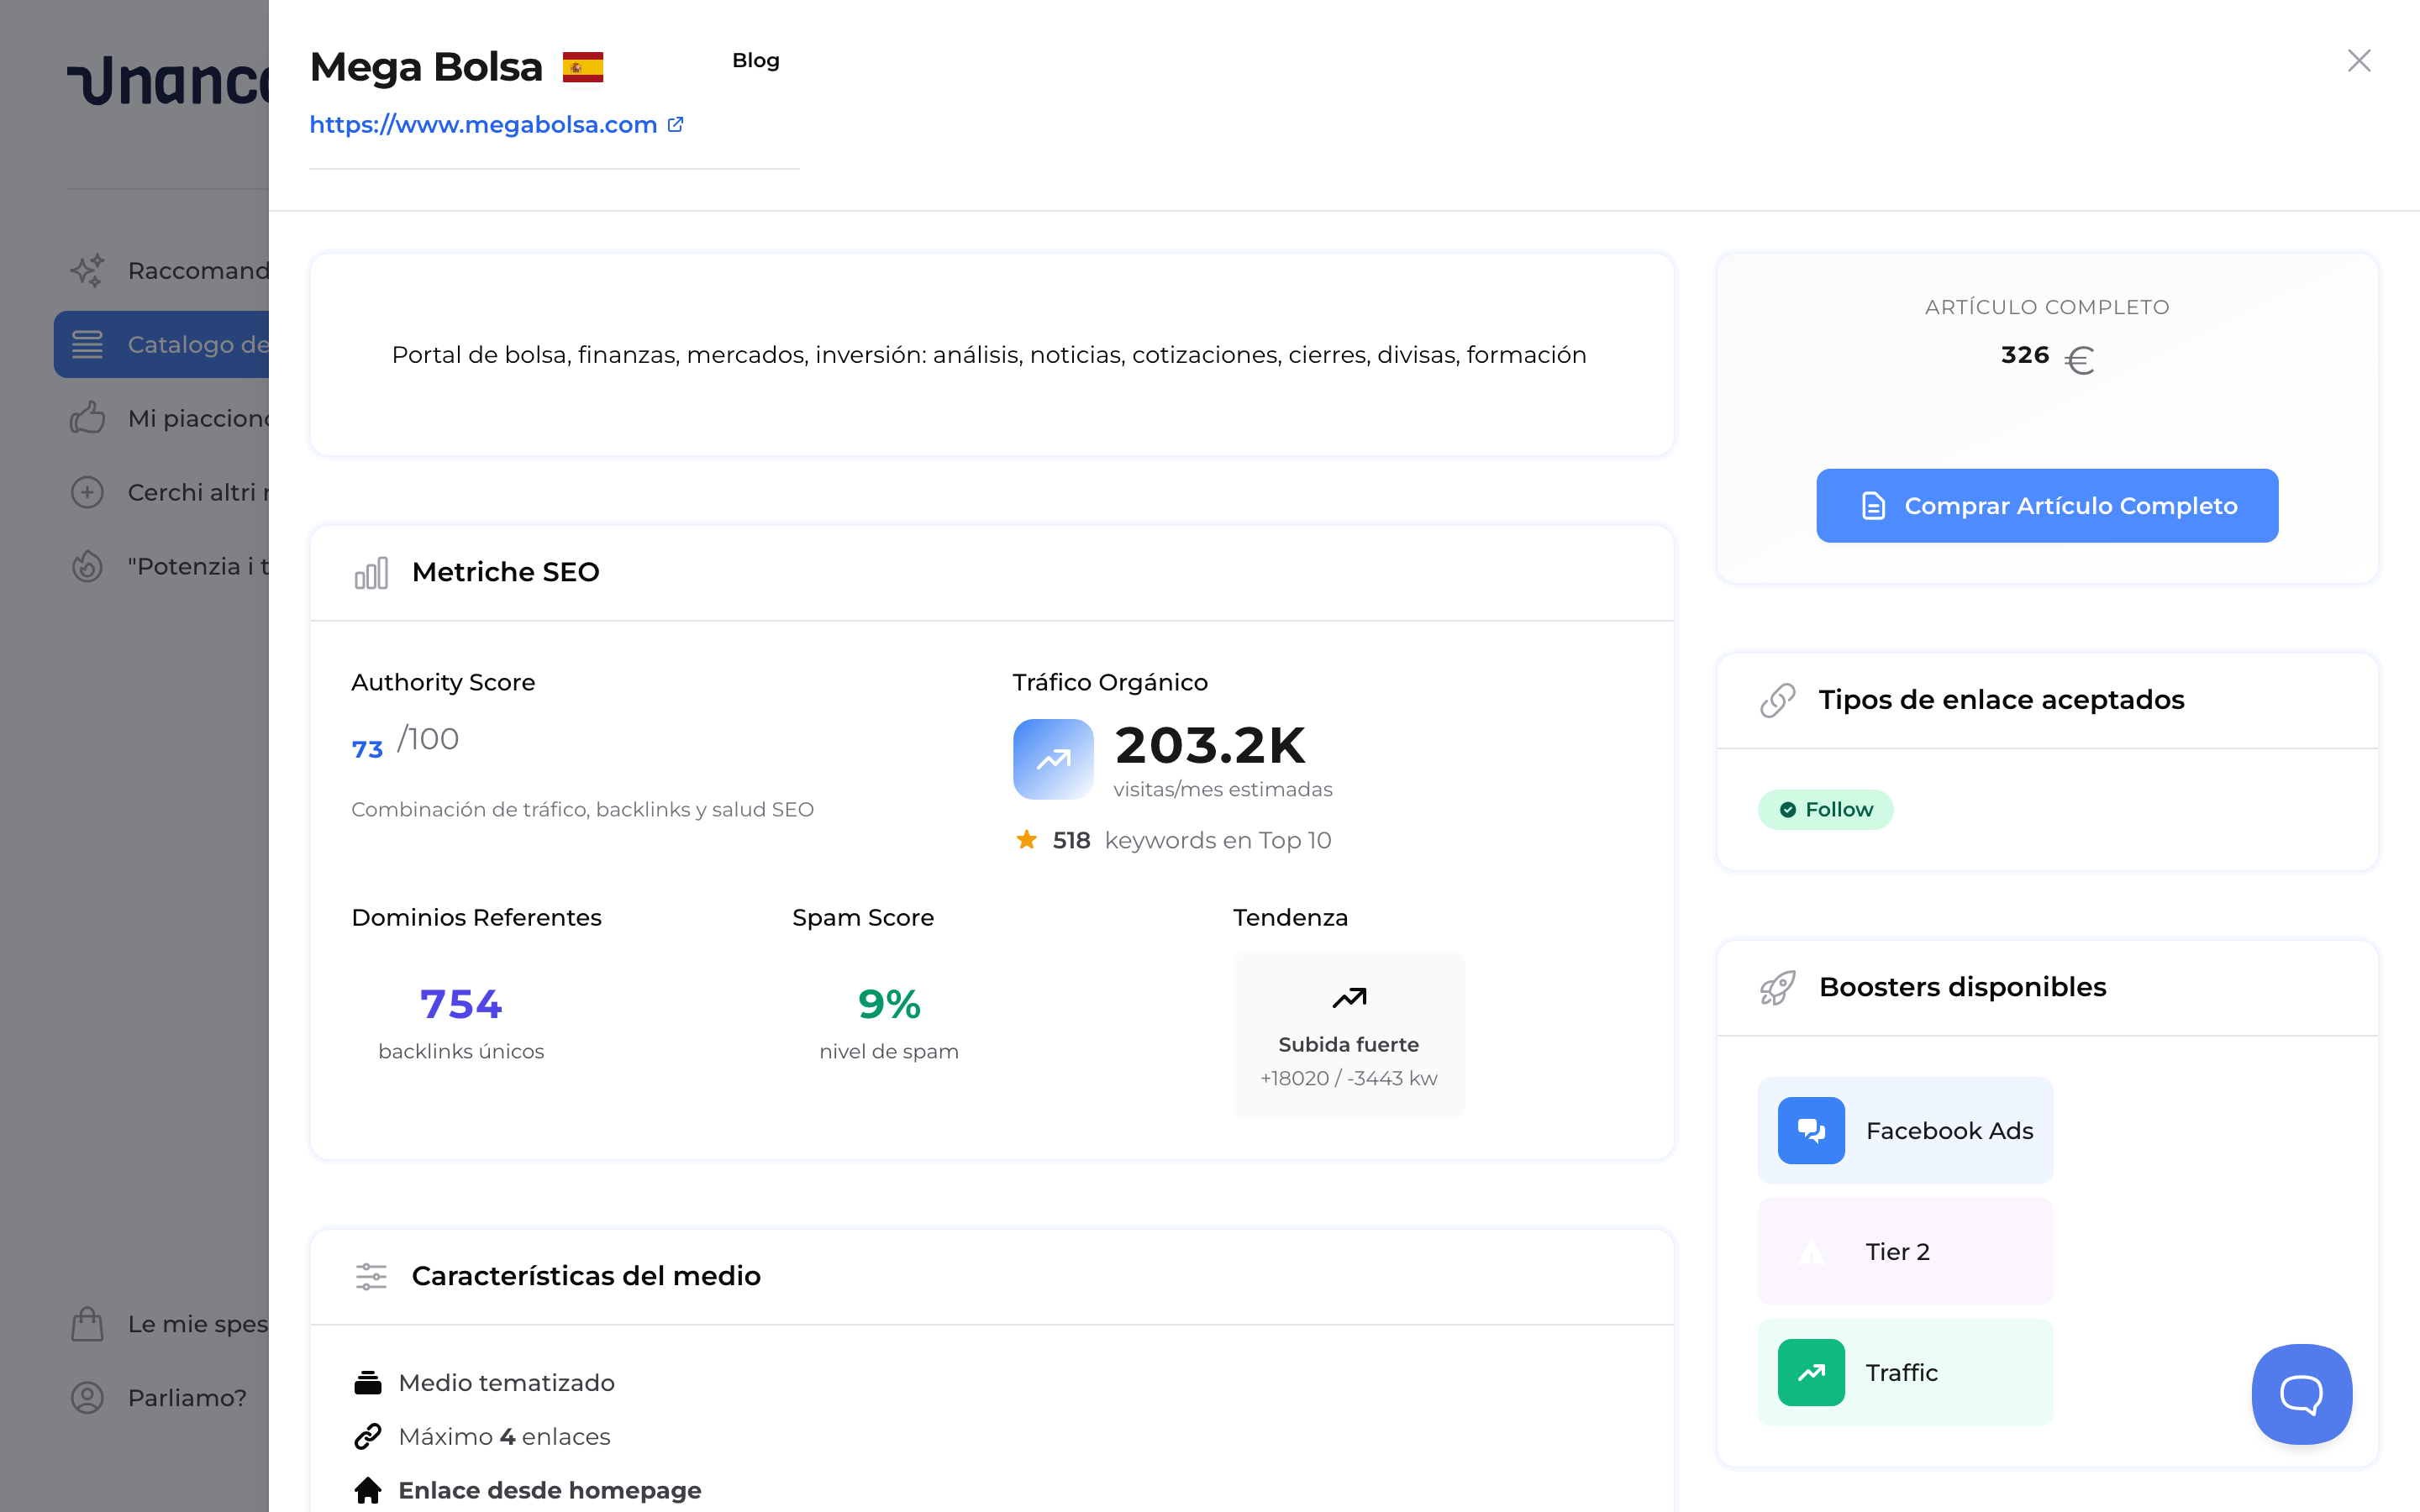The height and width of the screenshot is (1512, 2420).
Task: Click Comprar Artículo Completo button
Action: coord(2046,506)
